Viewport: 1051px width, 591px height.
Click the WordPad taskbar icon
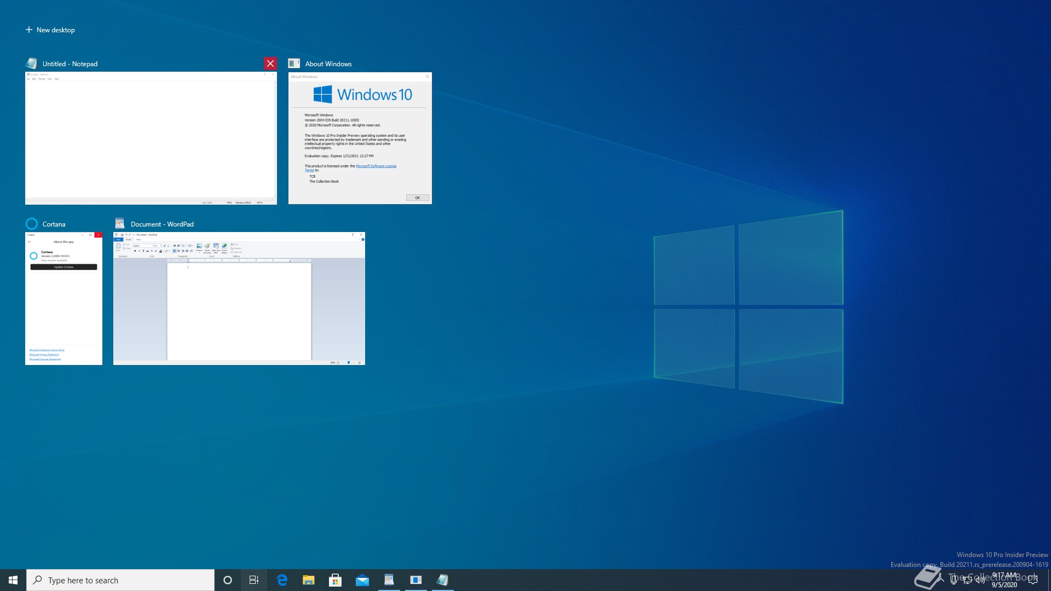tap(389, 580)
